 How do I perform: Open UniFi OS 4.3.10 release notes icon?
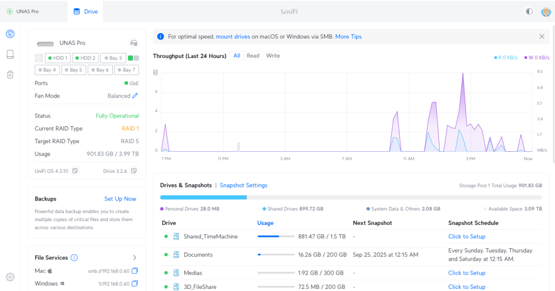[x=75, y=171]
